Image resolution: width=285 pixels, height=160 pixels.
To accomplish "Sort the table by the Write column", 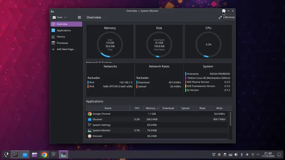I will click(219, 108).
